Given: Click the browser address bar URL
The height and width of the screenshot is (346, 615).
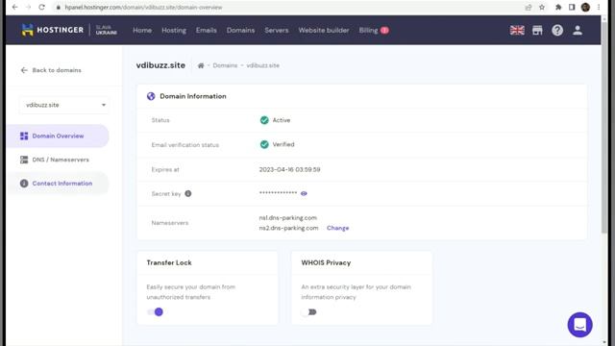Looking at the screenshot, I should (x=143, y=8).
